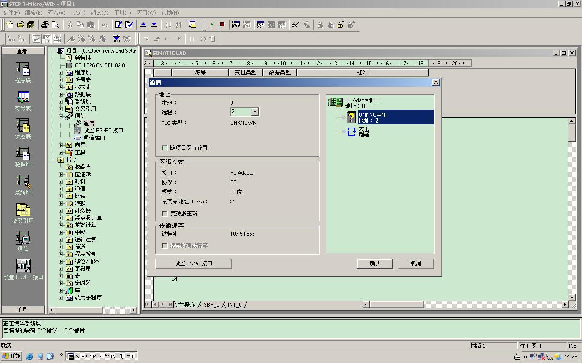Expand the 位逻辑 instruction folder
The height and width of the screenshot is (363, 582).
coord(61,174)
